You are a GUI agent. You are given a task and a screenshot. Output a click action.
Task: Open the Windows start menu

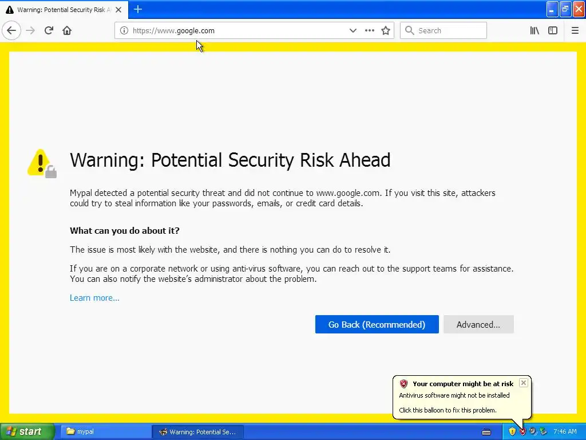coord(27,431)
